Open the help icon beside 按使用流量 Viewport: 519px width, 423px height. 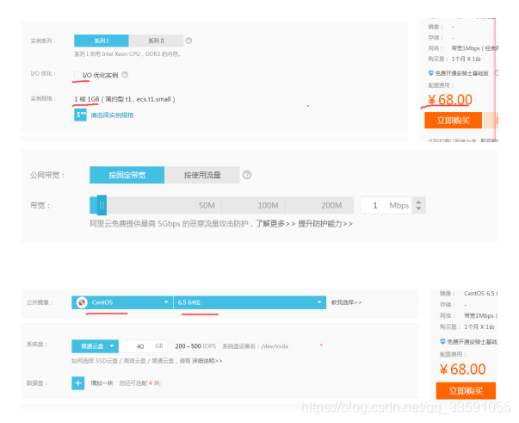(247, 175)
